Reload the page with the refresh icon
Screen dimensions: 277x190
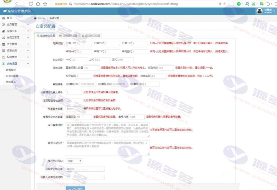[30, 4]
